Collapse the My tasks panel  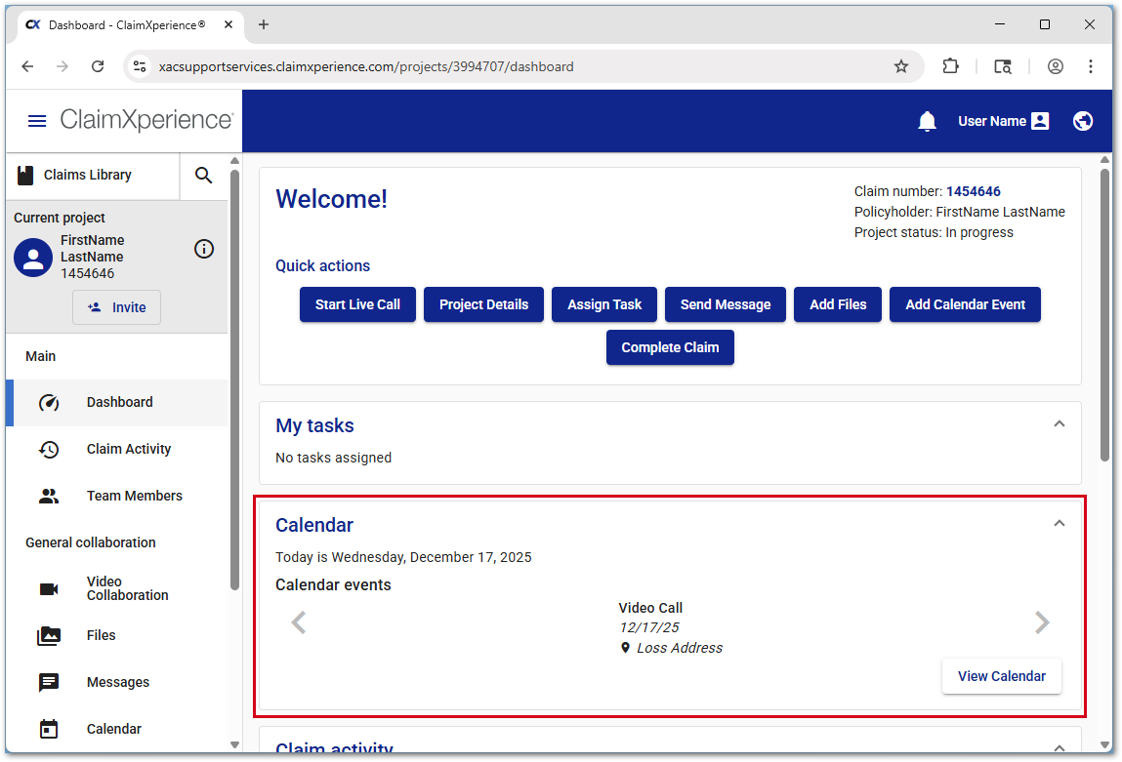[x=1060, y=423]
